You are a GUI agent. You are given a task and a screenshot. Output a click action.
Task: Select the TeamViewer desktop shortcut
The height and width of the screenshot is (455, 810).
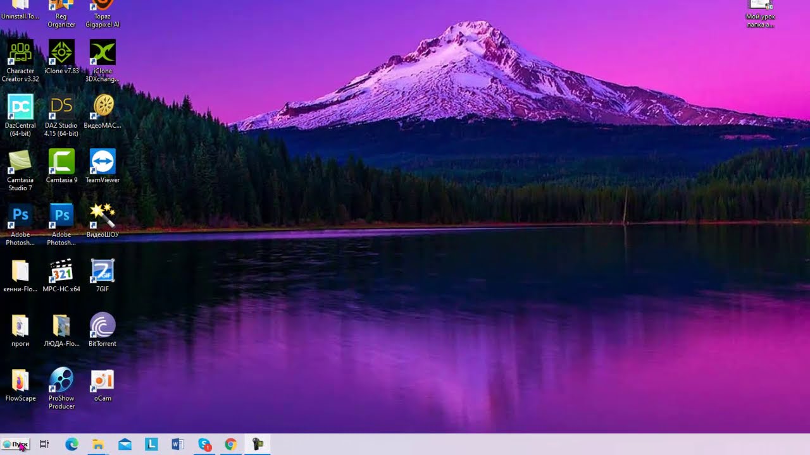pyautogui.click(x=103, y=162)
